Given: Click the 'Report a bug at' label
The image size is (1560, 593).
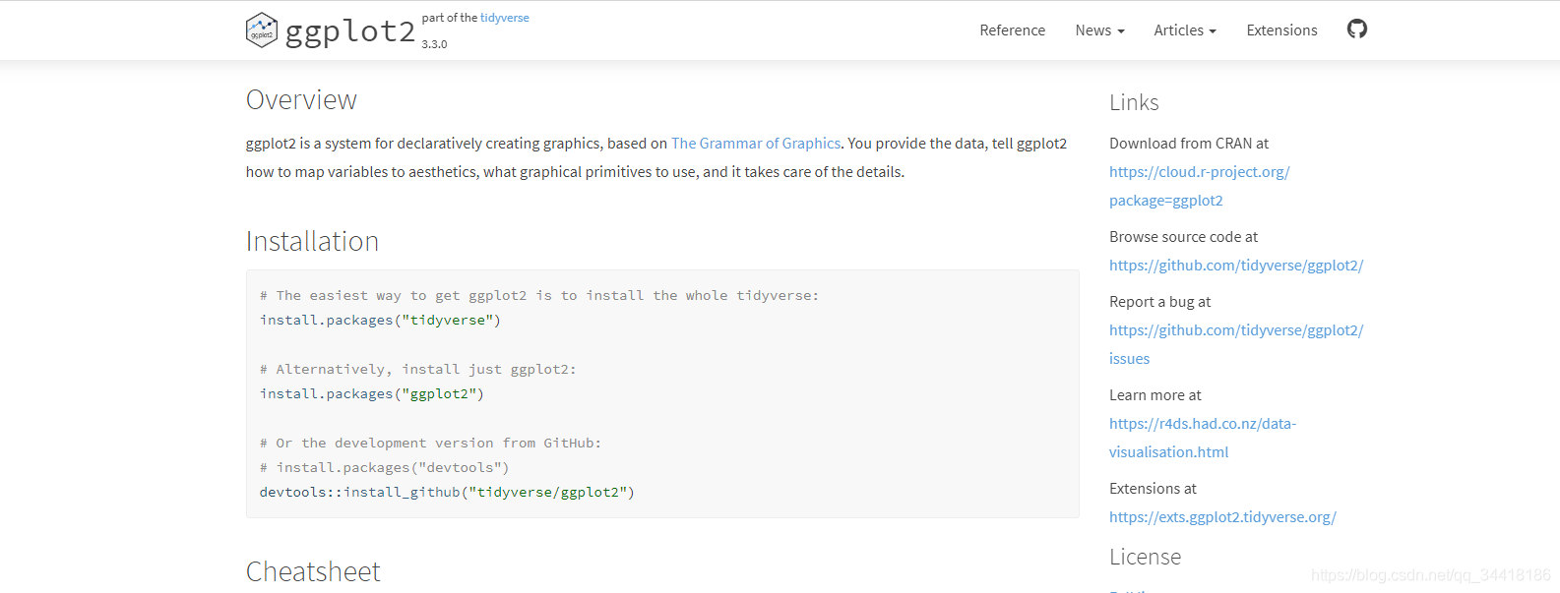Looking at the screenshot, I should pos(1160,302).
